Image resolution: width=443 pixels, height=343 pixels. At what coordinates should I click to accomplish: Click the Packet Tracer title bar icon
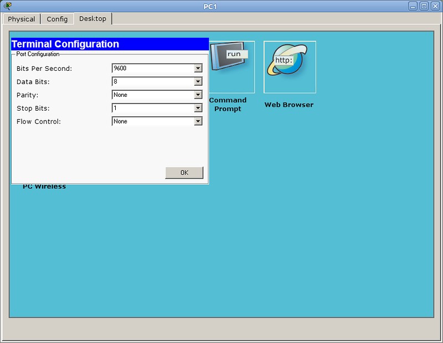[8, 6]
